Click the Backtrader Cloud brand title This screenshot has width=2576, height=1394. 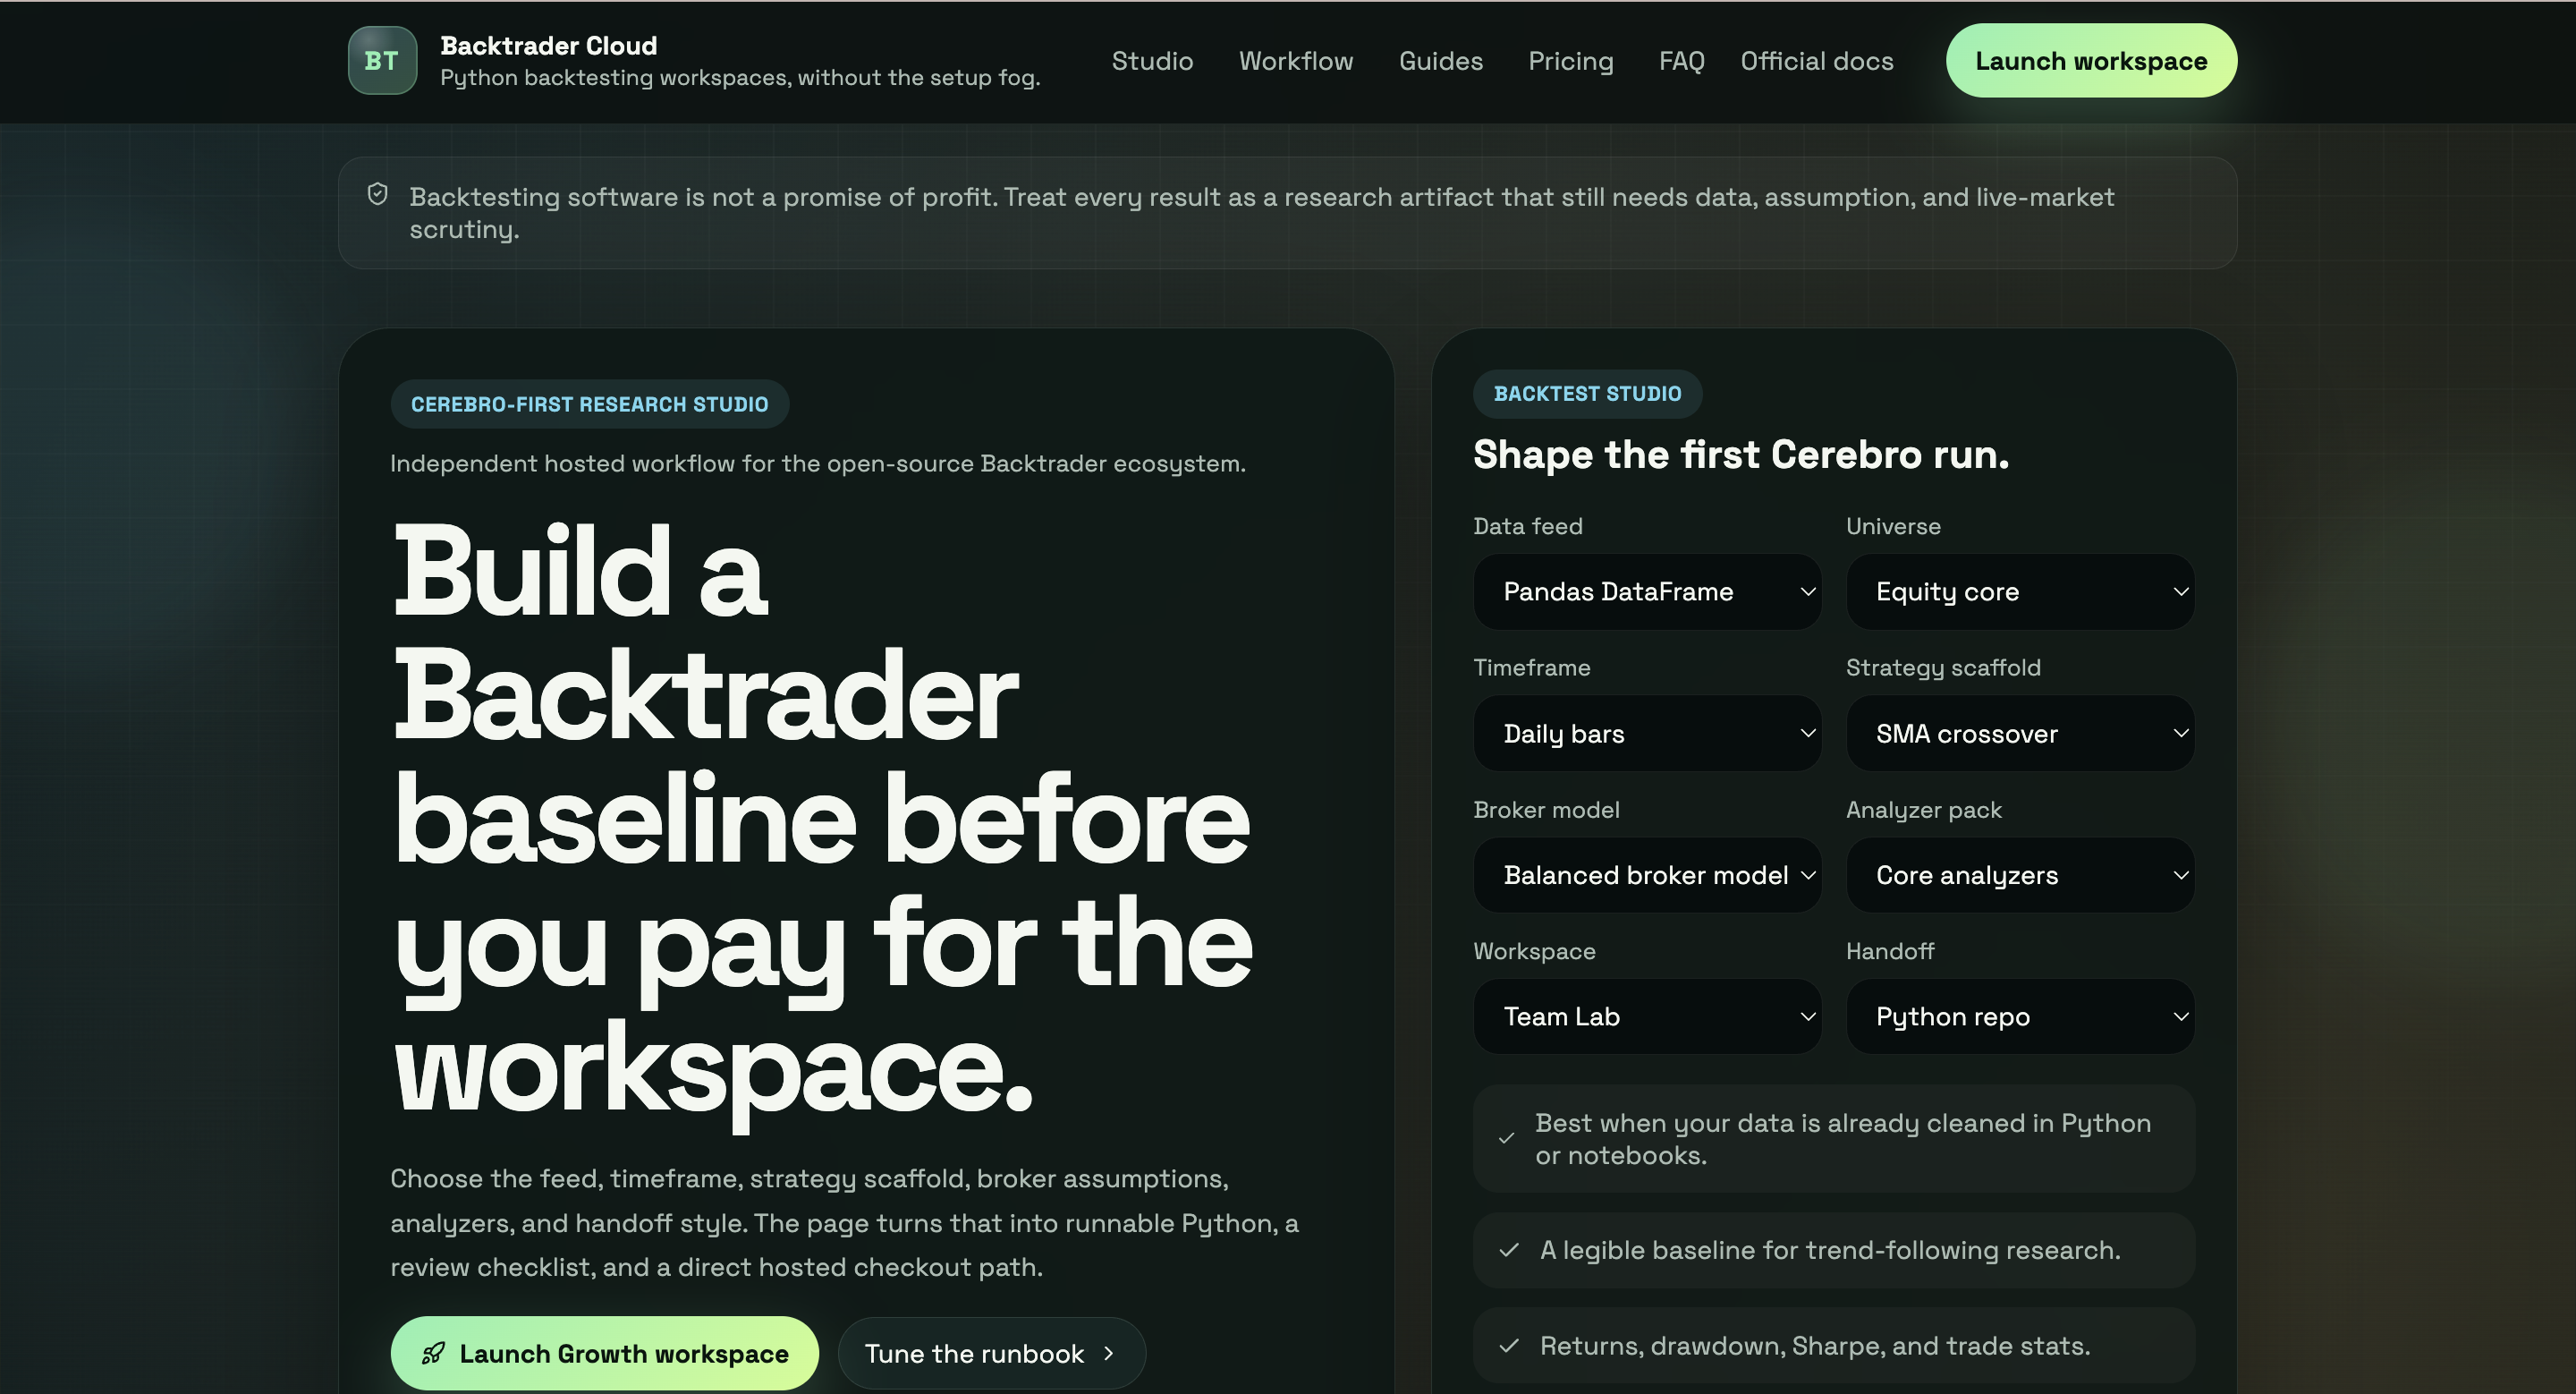(548, 46)
